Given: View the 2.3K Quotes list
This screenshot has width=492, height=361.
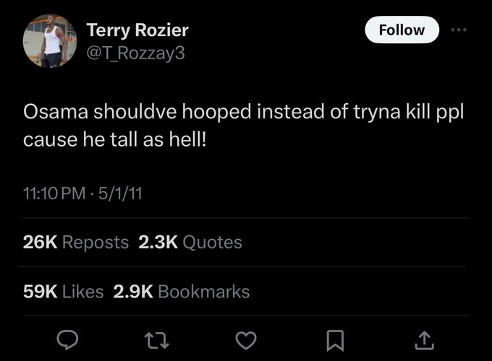Looking at the screenshot, I should pos(190,243).
